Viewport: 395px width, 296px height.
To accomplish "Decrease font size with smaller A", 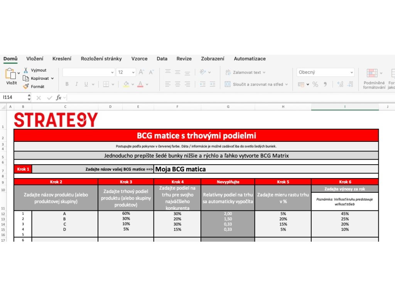I will [151, 72].
